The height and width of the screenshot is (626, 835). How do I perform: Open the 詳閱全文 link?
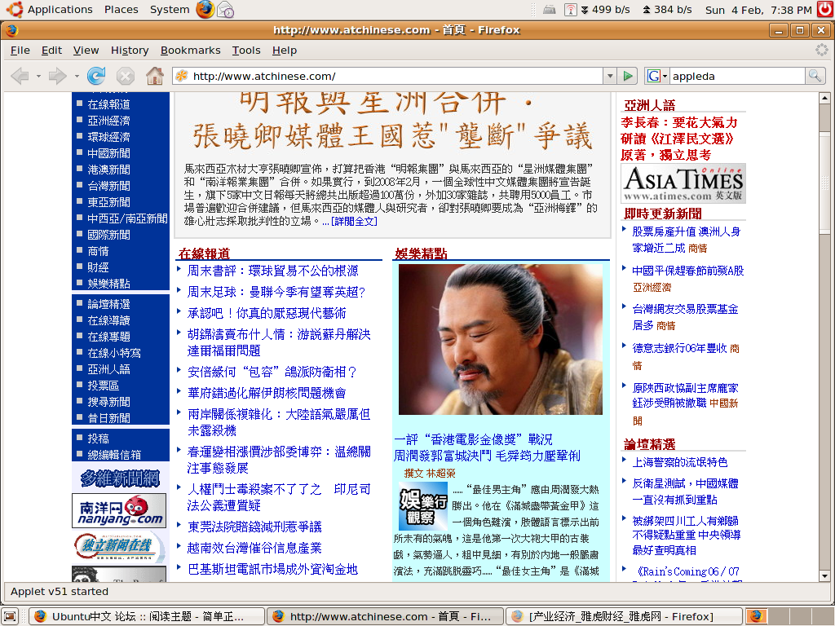point(354,221)
